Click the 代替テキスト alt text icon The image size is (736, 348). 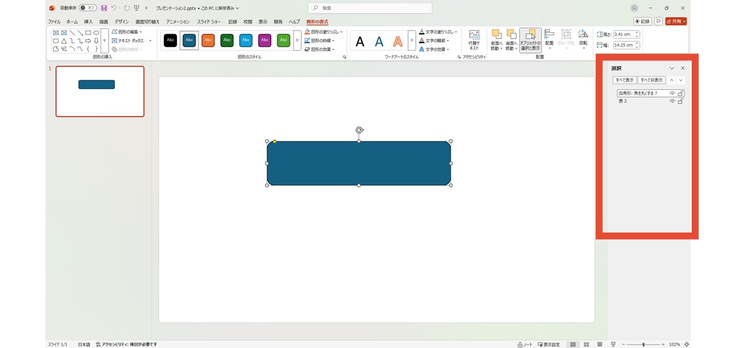(474, 39)
